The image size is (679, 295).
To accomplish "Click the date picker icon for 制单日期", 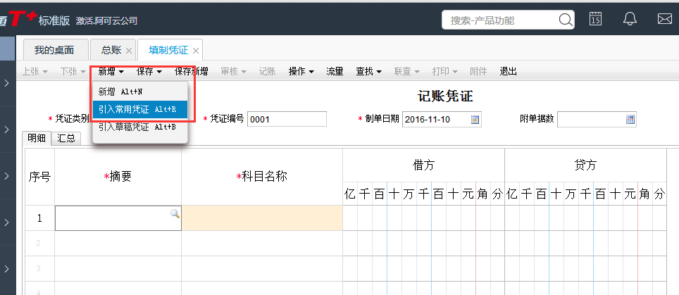I will click(x=475, y=119).
